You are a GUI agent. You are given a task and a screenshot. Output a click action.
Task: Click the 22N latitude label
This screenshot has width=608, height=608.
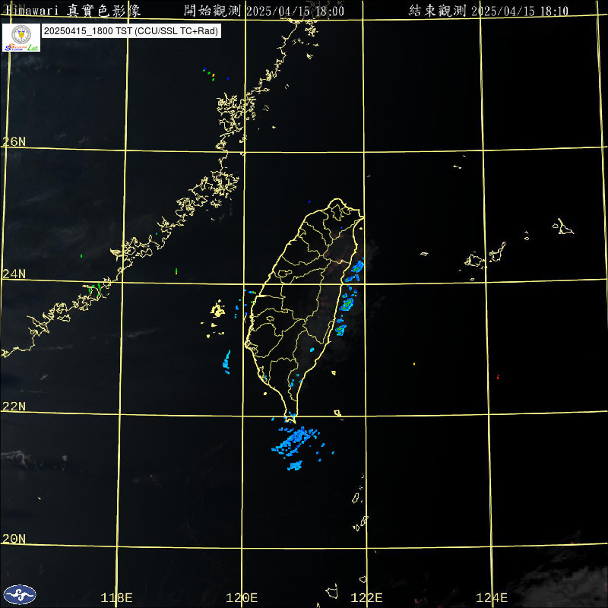tap(14, 406)
